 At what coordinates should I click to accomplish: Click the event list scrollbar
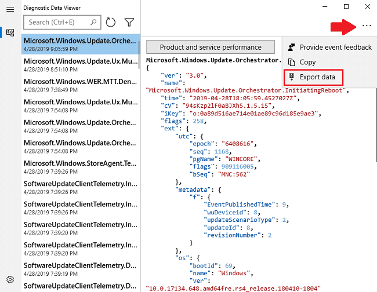(139, 55)
